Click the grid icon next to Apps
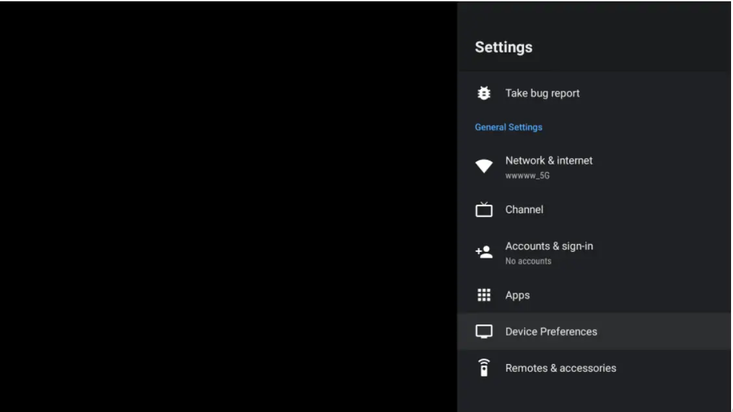The height and width of the screenshot is (412, 733). [483, 295]
